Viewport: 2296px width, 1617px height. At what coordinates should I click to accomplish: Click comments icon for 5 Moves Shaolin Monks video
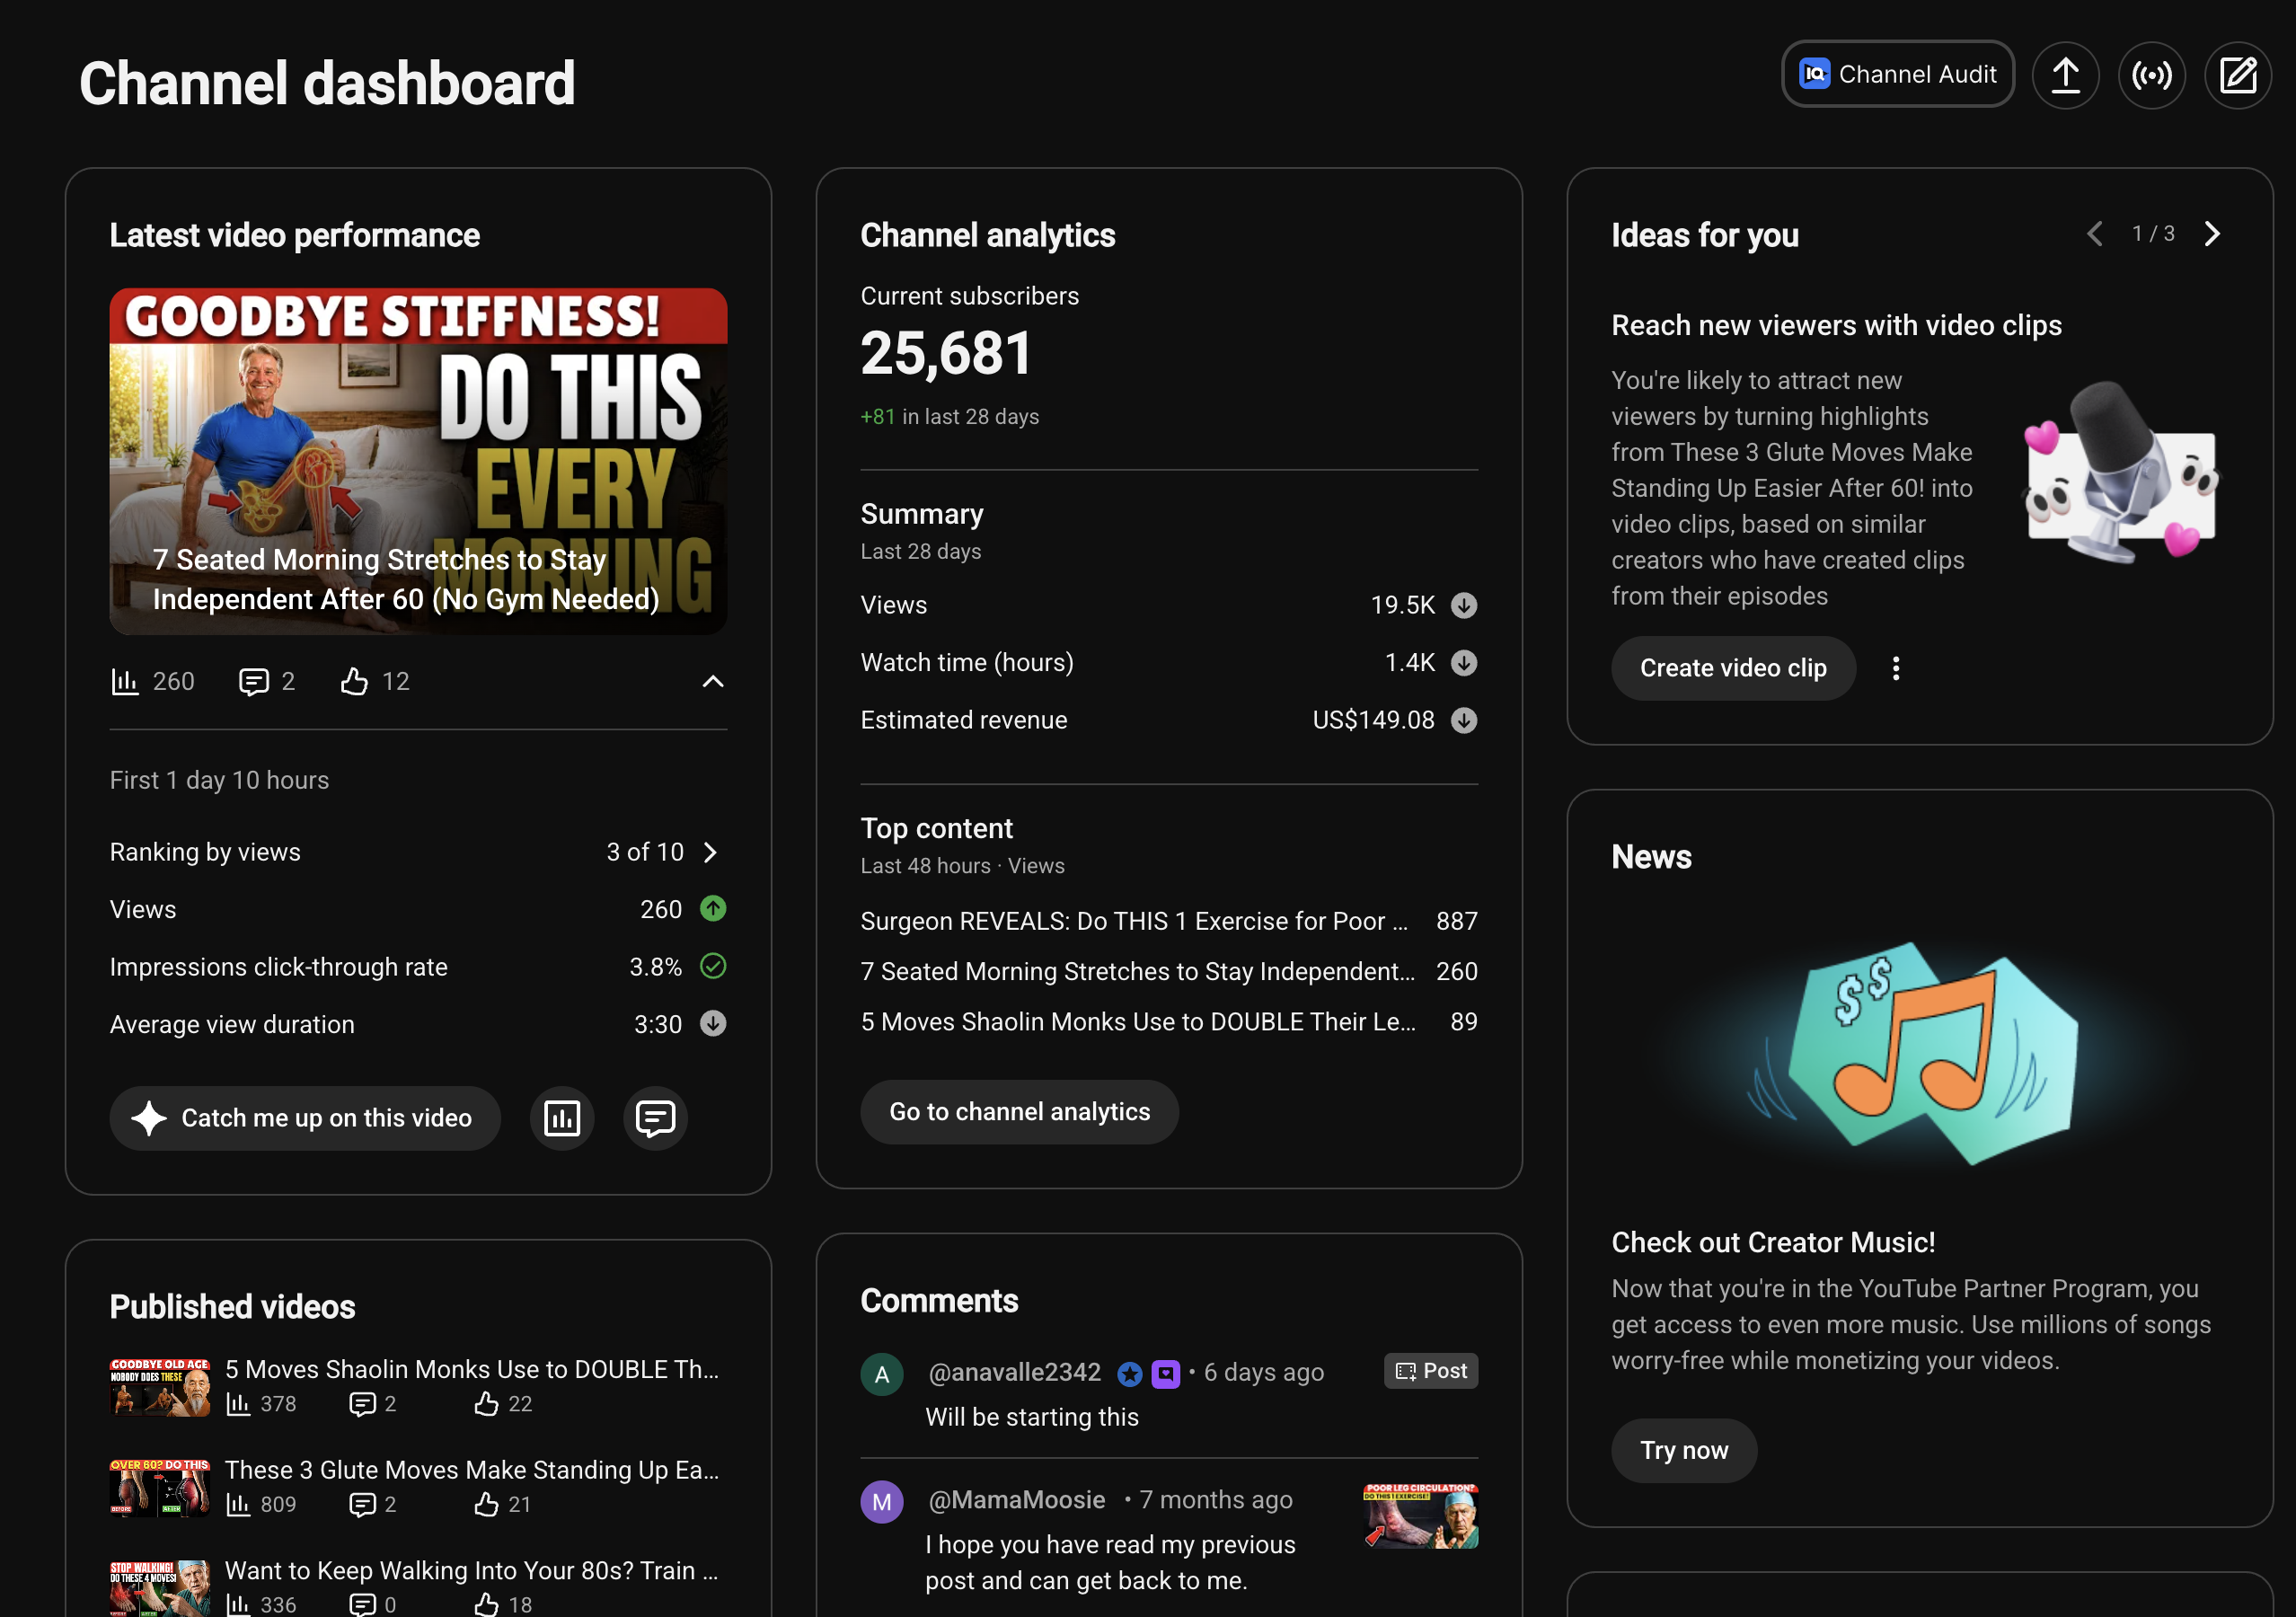pyautogui.click(x=362, y=1404)
